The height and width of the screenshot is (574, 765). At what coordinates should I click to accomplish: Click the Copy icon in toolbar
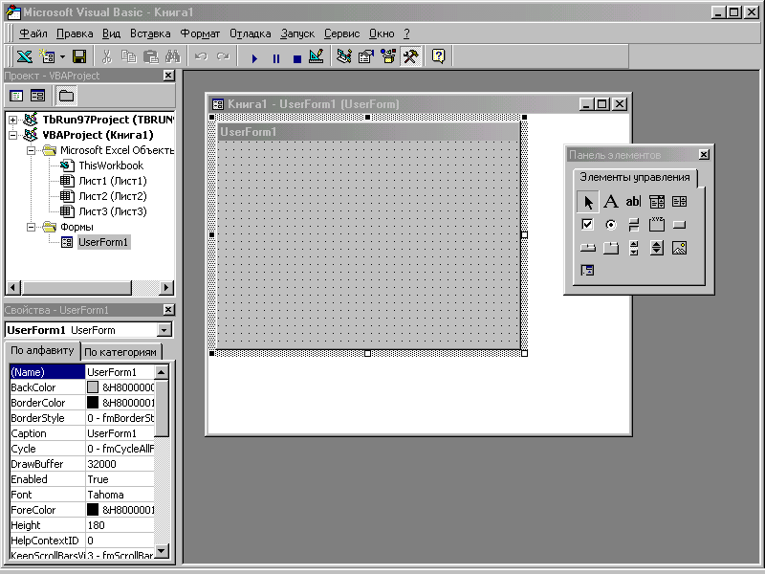[129, 56]
